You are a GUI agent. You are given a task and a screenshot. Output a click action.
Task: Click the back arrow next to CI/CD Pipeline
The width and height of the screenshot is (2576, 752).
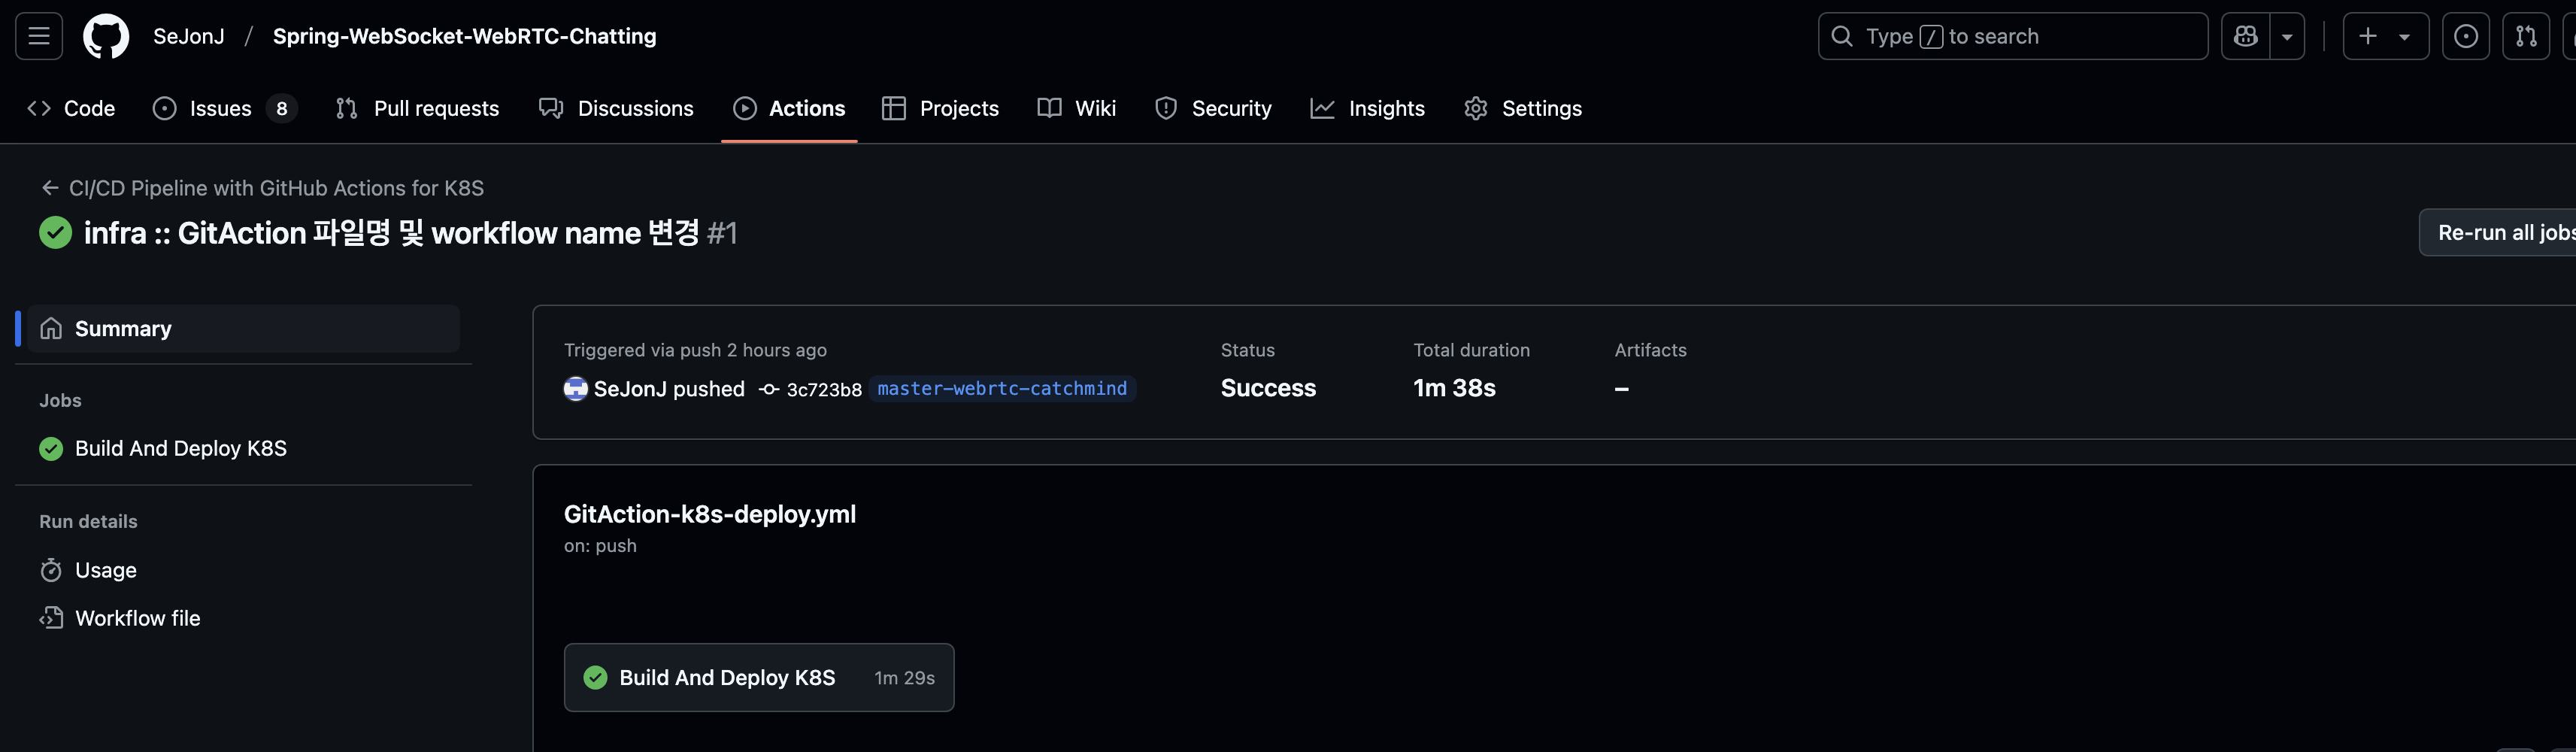(x=50, y=188)
